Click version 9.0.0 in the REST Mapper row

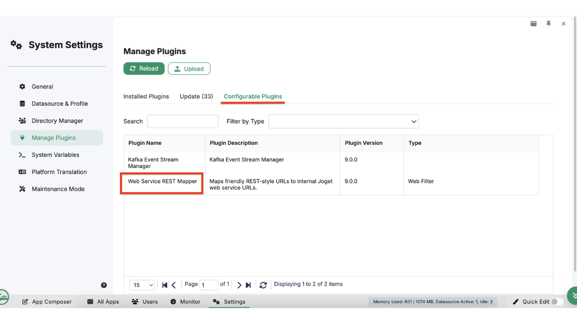click(351, 181)
